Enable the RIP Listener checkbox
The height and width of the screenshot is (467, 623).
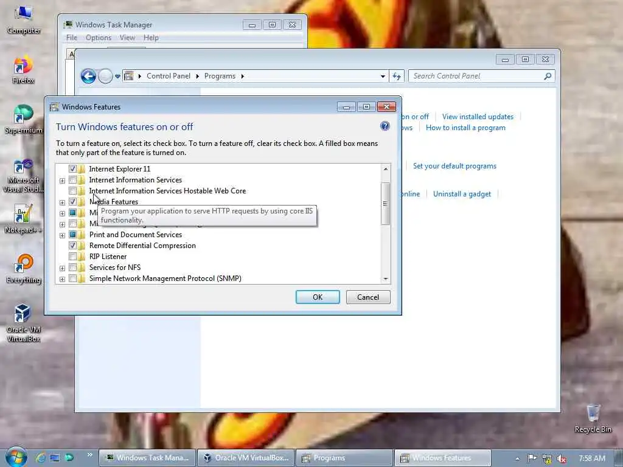(72, 256)
